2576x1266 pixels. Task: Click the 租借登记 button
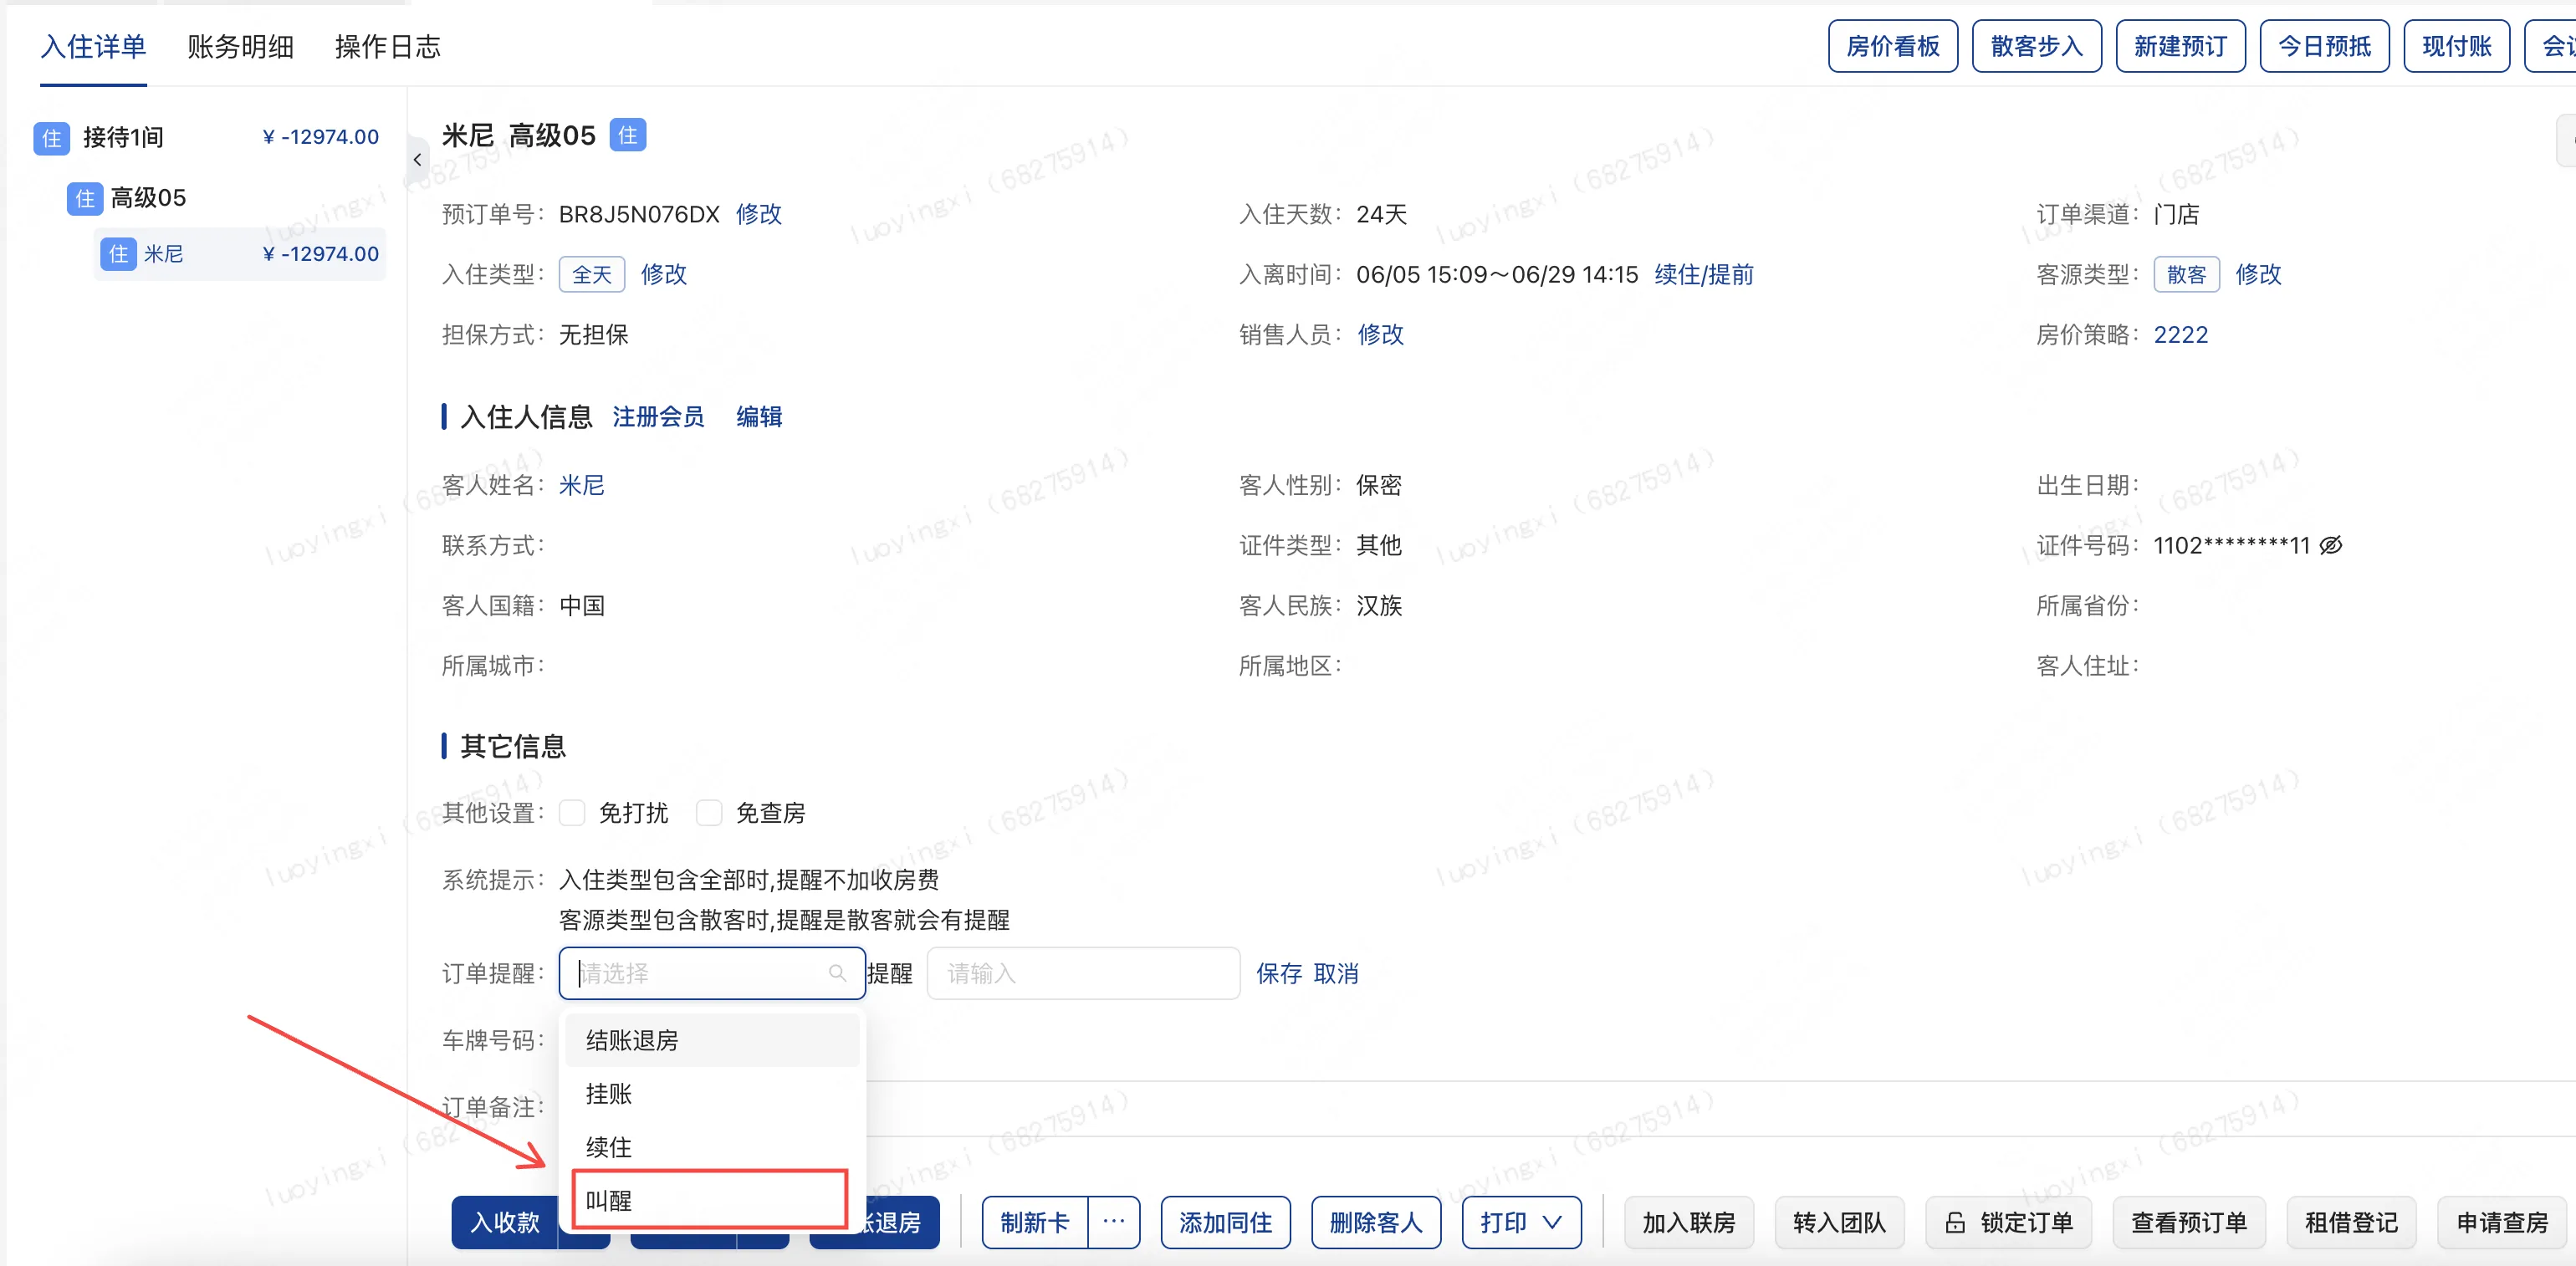[2351, 1222]
